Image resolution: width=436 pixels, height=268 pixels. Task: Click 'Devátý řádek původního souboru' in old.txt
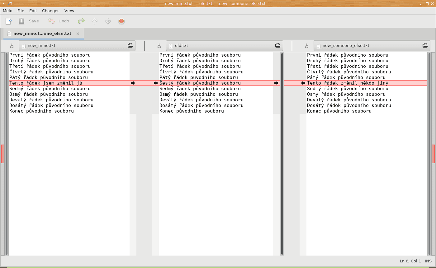[x=201, y=100]
